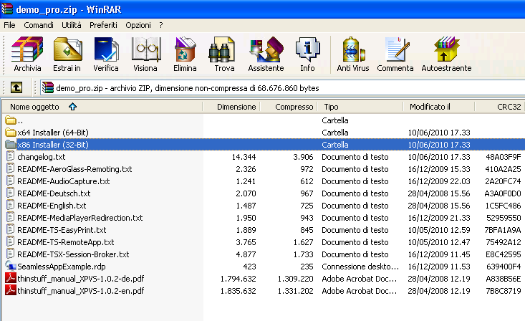Click the Commenta toolbar icon
This screenshot has width=525, height=321.
coord(396,49)
